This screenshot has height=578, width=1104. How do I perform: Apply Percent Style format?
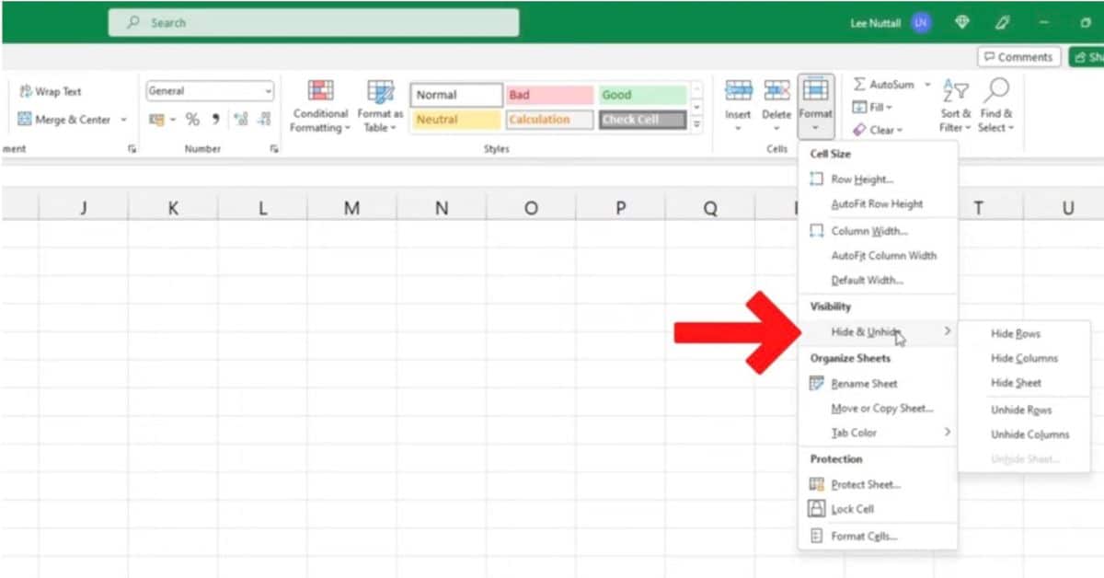coord(192,120)
